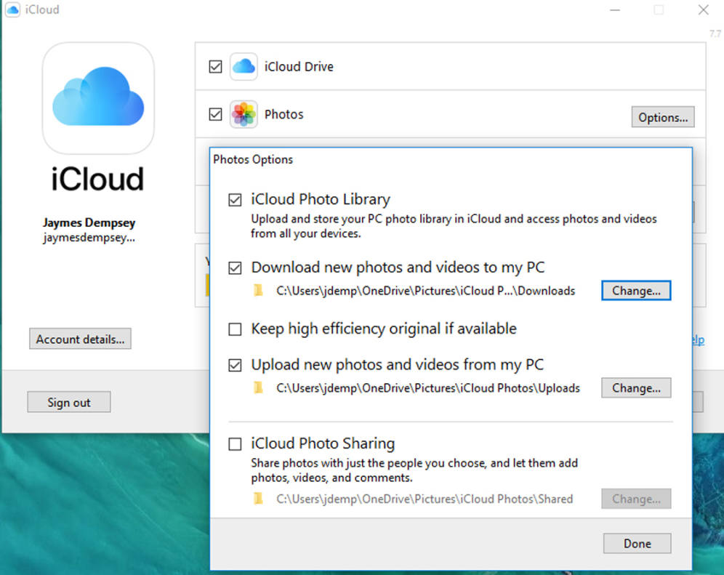Viewport: 724px width, 575px height.
Task: Click the large iCloud logo graphic
Action: (x=97, y=99)
